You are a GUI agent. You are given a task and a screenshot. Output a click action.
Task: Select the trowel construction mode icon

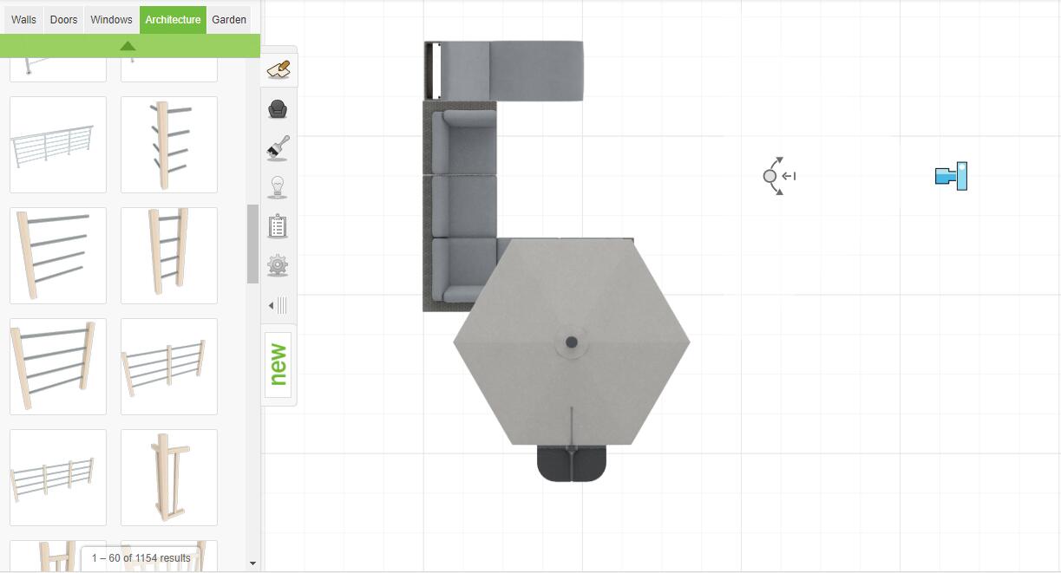278,69
